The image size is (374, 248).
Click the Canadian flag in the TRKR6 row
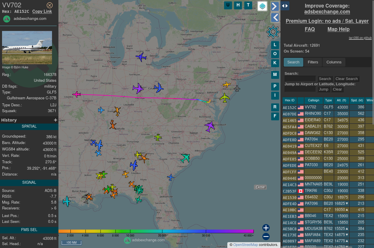pyautogui.click(x=301, y=191)
